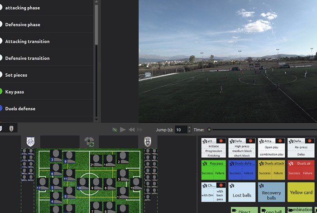Click the Yellow card button
Image resolution: width=317 pixels, height=213 pixels.
(301, 193)
